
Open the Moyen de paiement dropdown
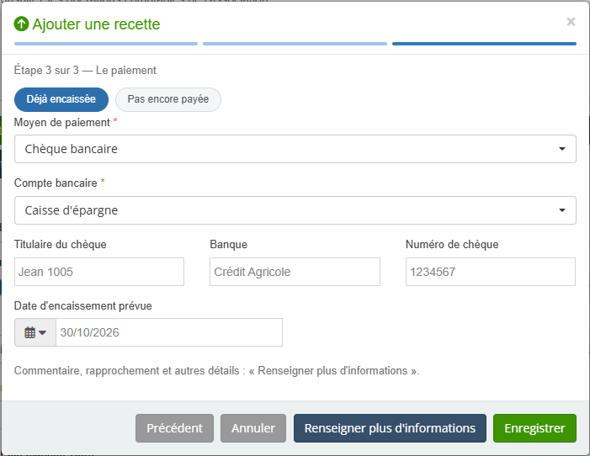pyautogui.click(x=295, y=149)
